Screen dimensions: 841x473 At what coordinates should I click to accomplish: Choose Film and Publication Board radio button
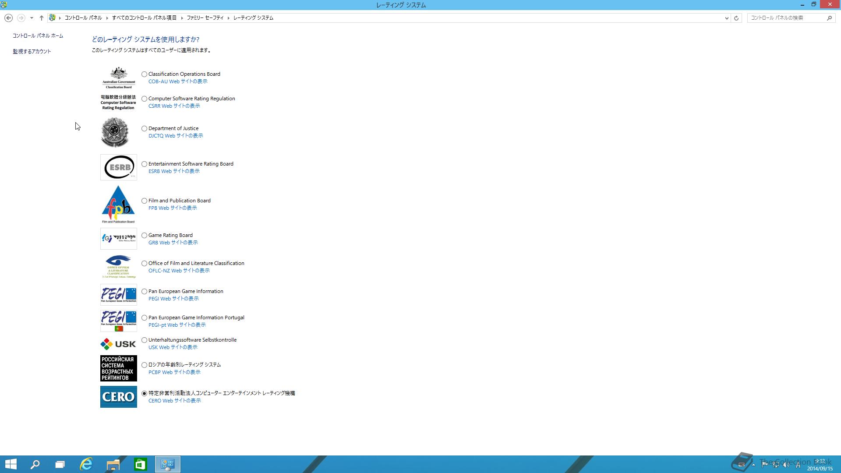144,201
